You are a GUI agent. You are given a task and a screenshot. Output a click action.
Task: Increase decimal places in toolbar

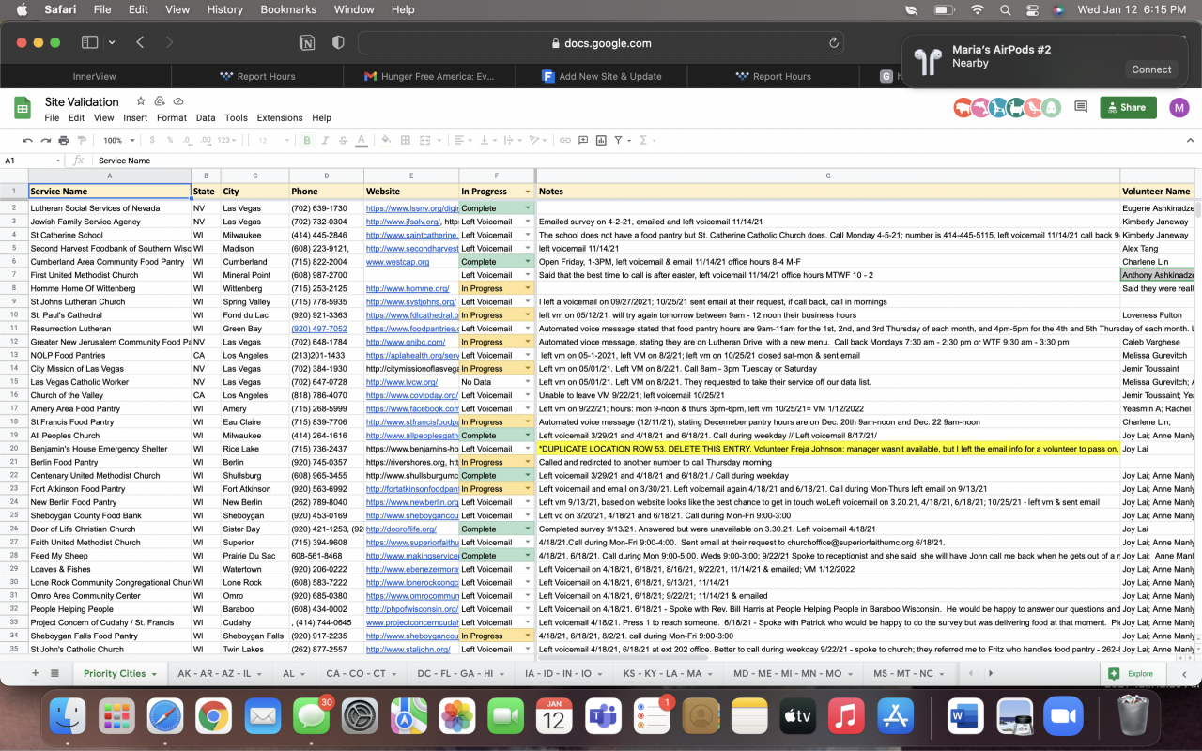click(207, 140)
